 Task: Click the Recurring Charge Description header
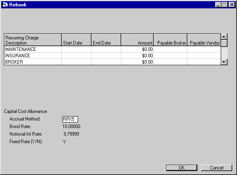(33, 40)
